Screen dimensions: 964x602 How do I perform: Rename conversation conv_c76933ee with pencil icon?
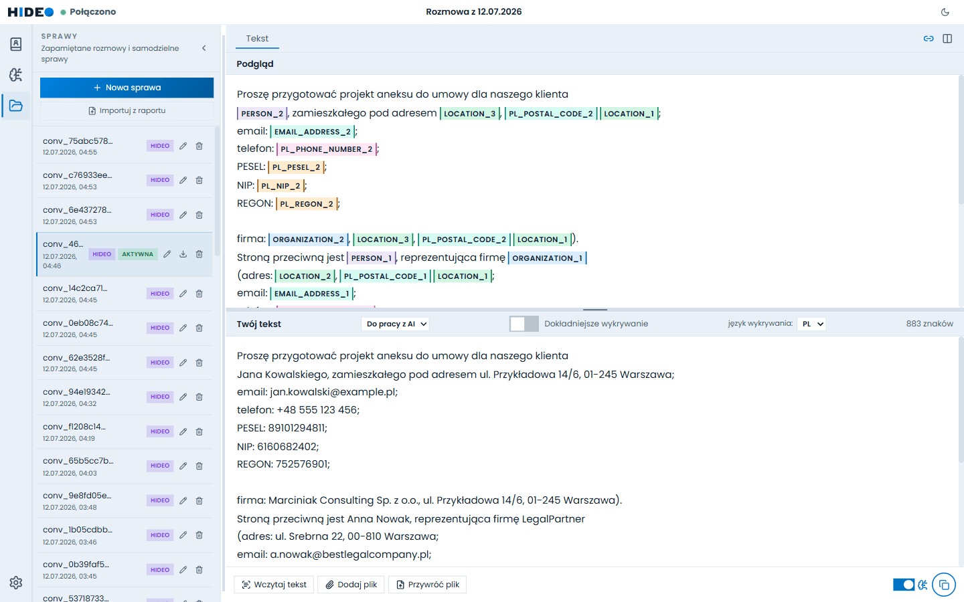(x=183, y=180)
